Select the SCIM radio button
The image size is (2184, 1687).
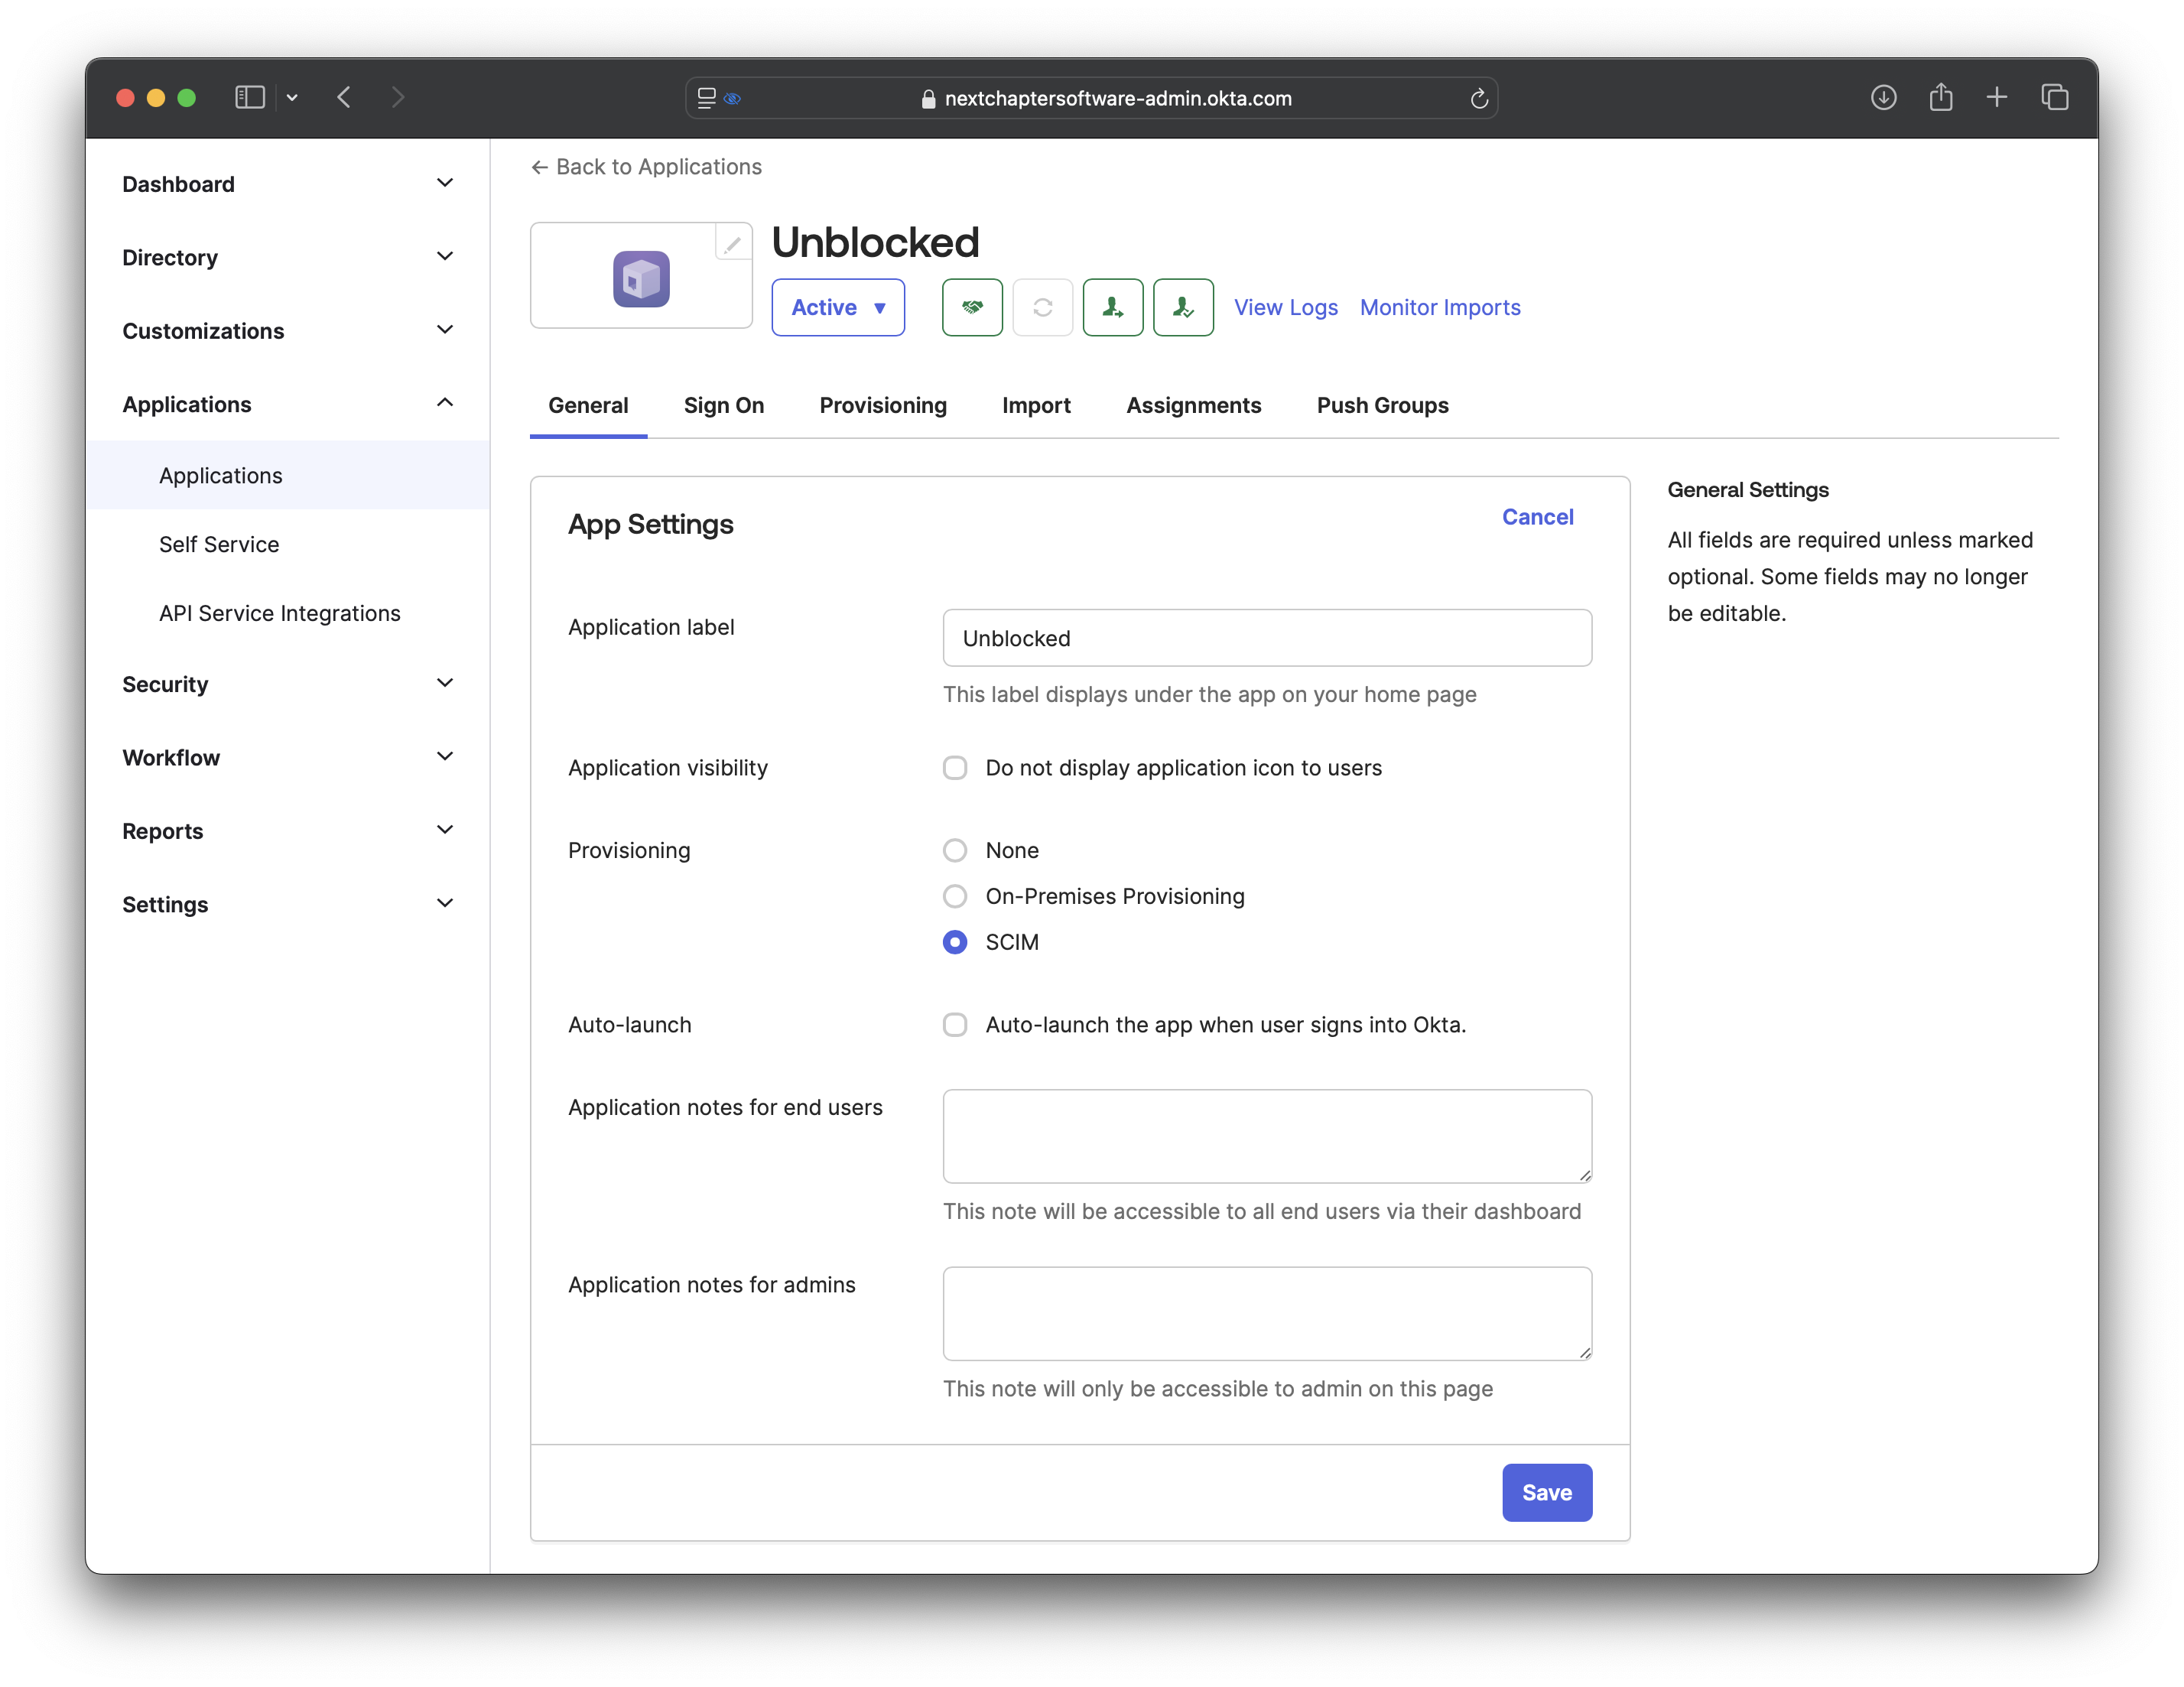[x=955, y=942]
